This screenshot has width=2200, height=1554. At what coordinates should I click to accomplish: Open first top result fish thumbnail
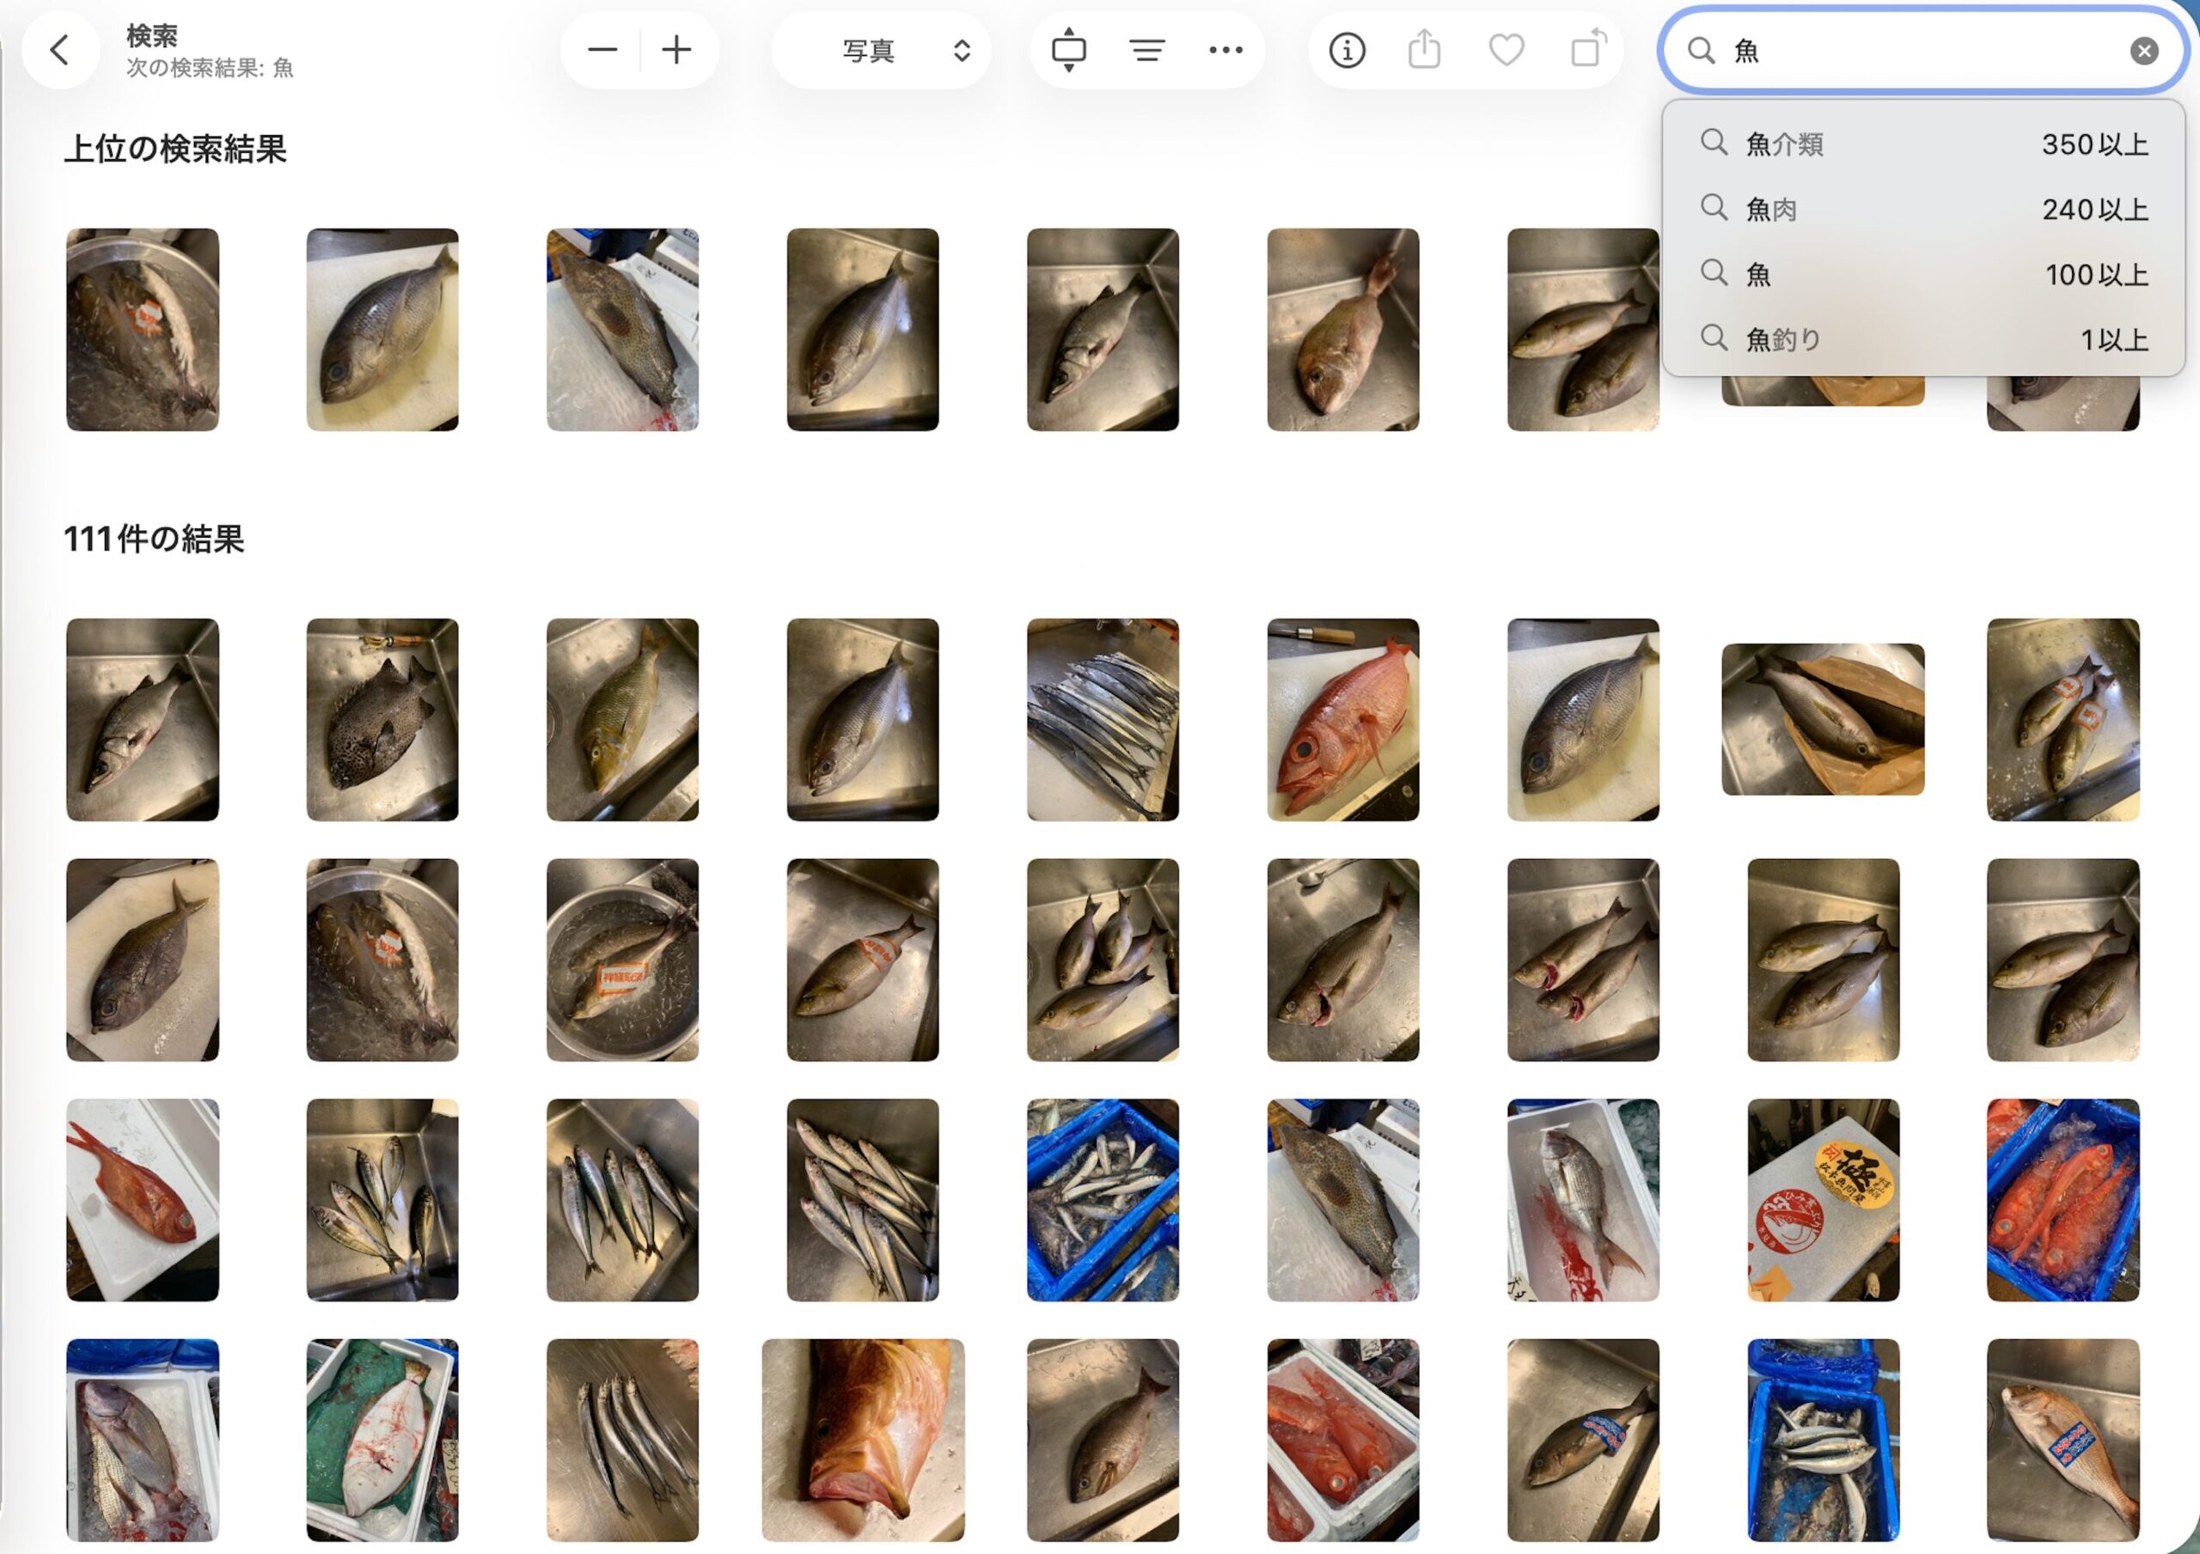142,330
